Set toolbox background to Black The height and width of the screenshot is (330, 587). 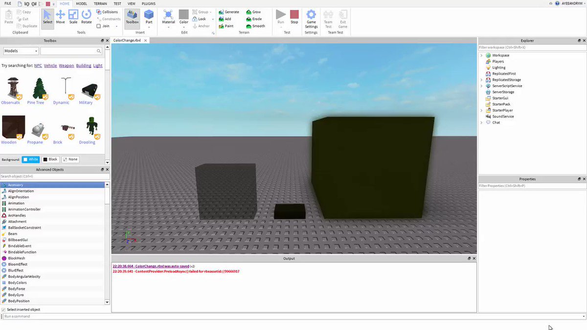tap(50, 159)
